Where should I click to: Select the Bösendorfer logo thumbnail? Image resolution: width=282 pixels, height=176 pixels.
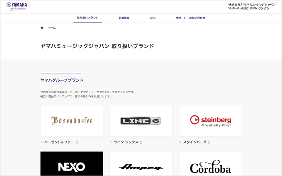(x=72, y=121)
